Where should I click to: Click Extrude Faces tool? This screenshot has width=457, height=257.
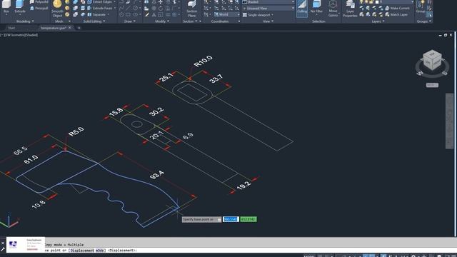click(100, 8)
